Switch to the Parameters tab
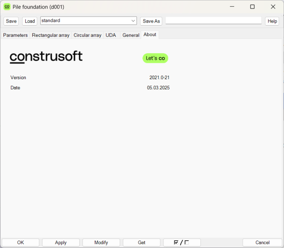Image resolution: width=284 pixels, height=248 pixels. (16, 35)
